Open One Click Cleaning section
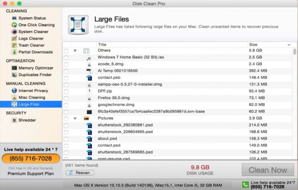298x190 pixels. pyautogui.click(x=37, y=25)
